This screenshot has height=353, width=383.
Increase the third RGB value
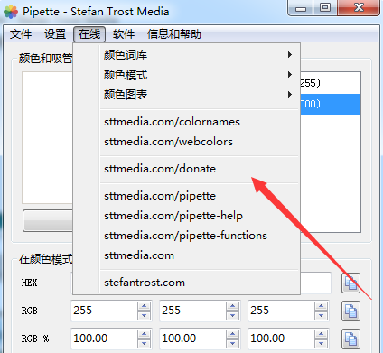(x=322, y=306)
